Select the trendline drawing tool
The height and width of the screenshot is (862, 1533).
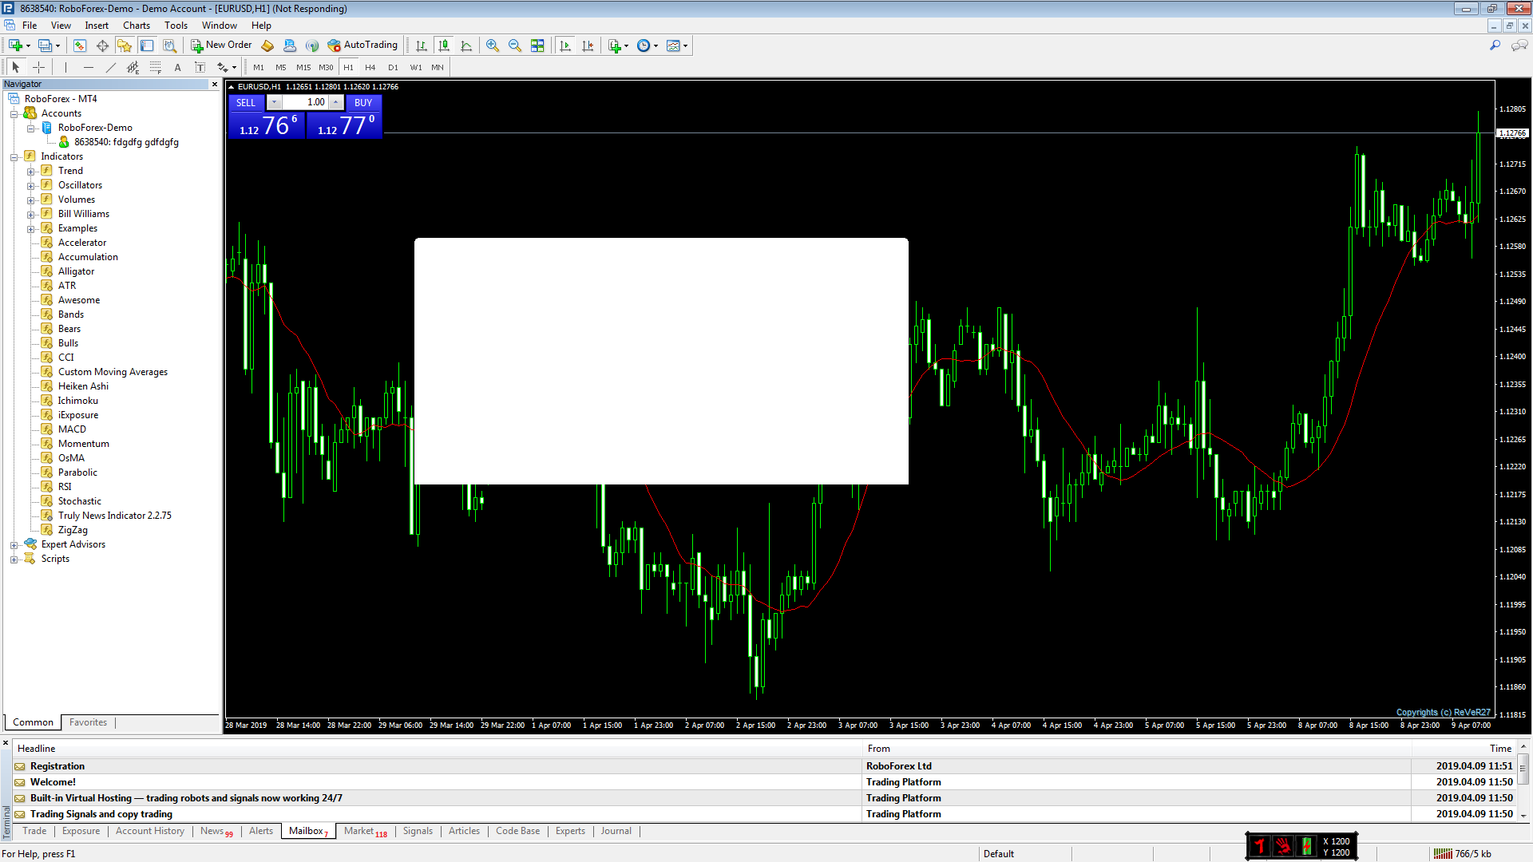click(110, 67)
